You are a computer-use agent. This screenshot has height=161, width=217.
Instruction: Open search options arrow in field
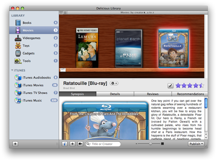[x=90, y=144]
